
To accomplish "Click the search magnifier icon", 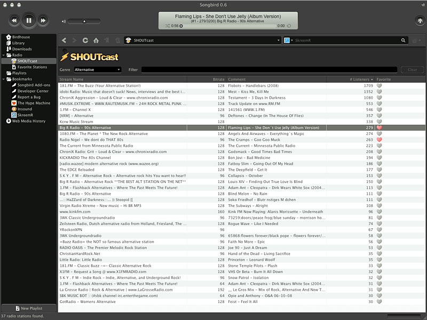I will (x=403, y=41).
